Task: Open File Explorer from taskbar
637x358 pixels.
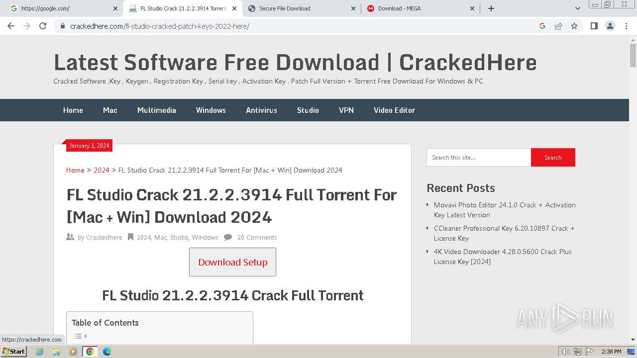Action: (x=56, y=352)
